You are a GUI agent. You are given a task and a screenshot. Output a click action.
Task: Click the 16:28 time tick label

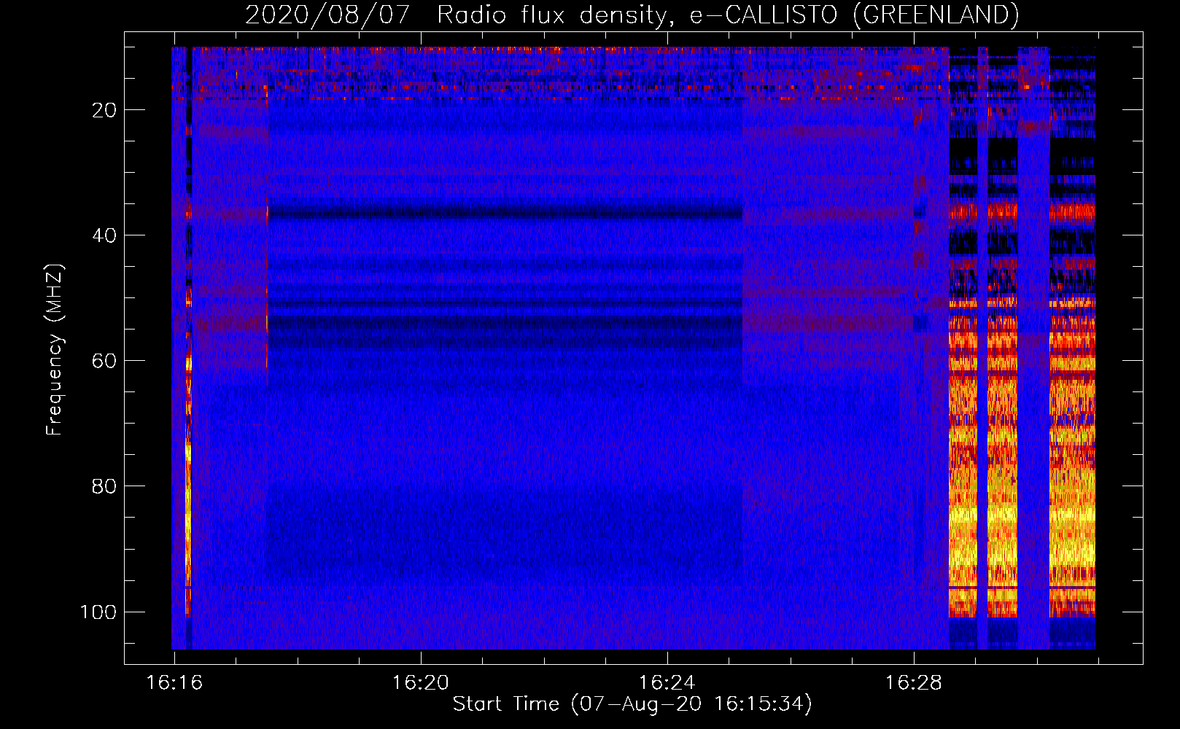(x=914, y=683)
